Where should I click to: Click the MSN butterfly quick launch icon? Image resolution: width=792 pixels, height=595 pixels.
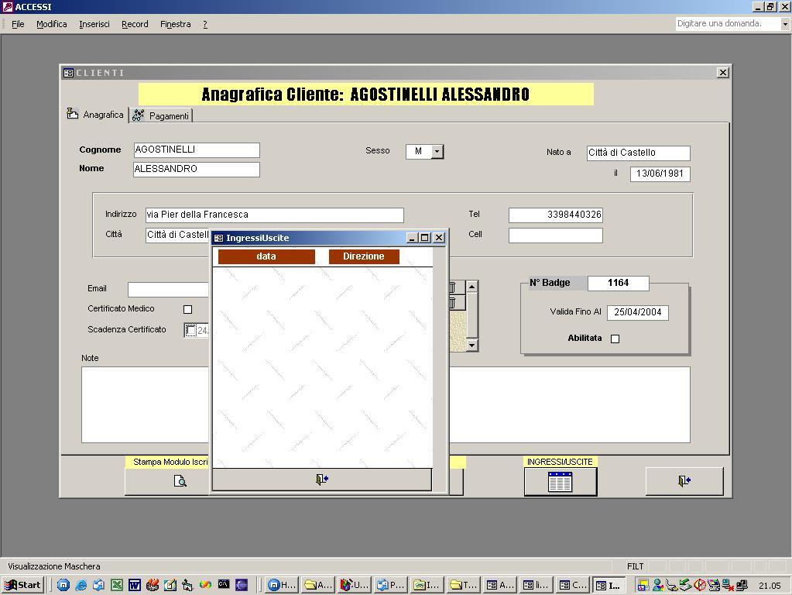click(x=206, y=585)
